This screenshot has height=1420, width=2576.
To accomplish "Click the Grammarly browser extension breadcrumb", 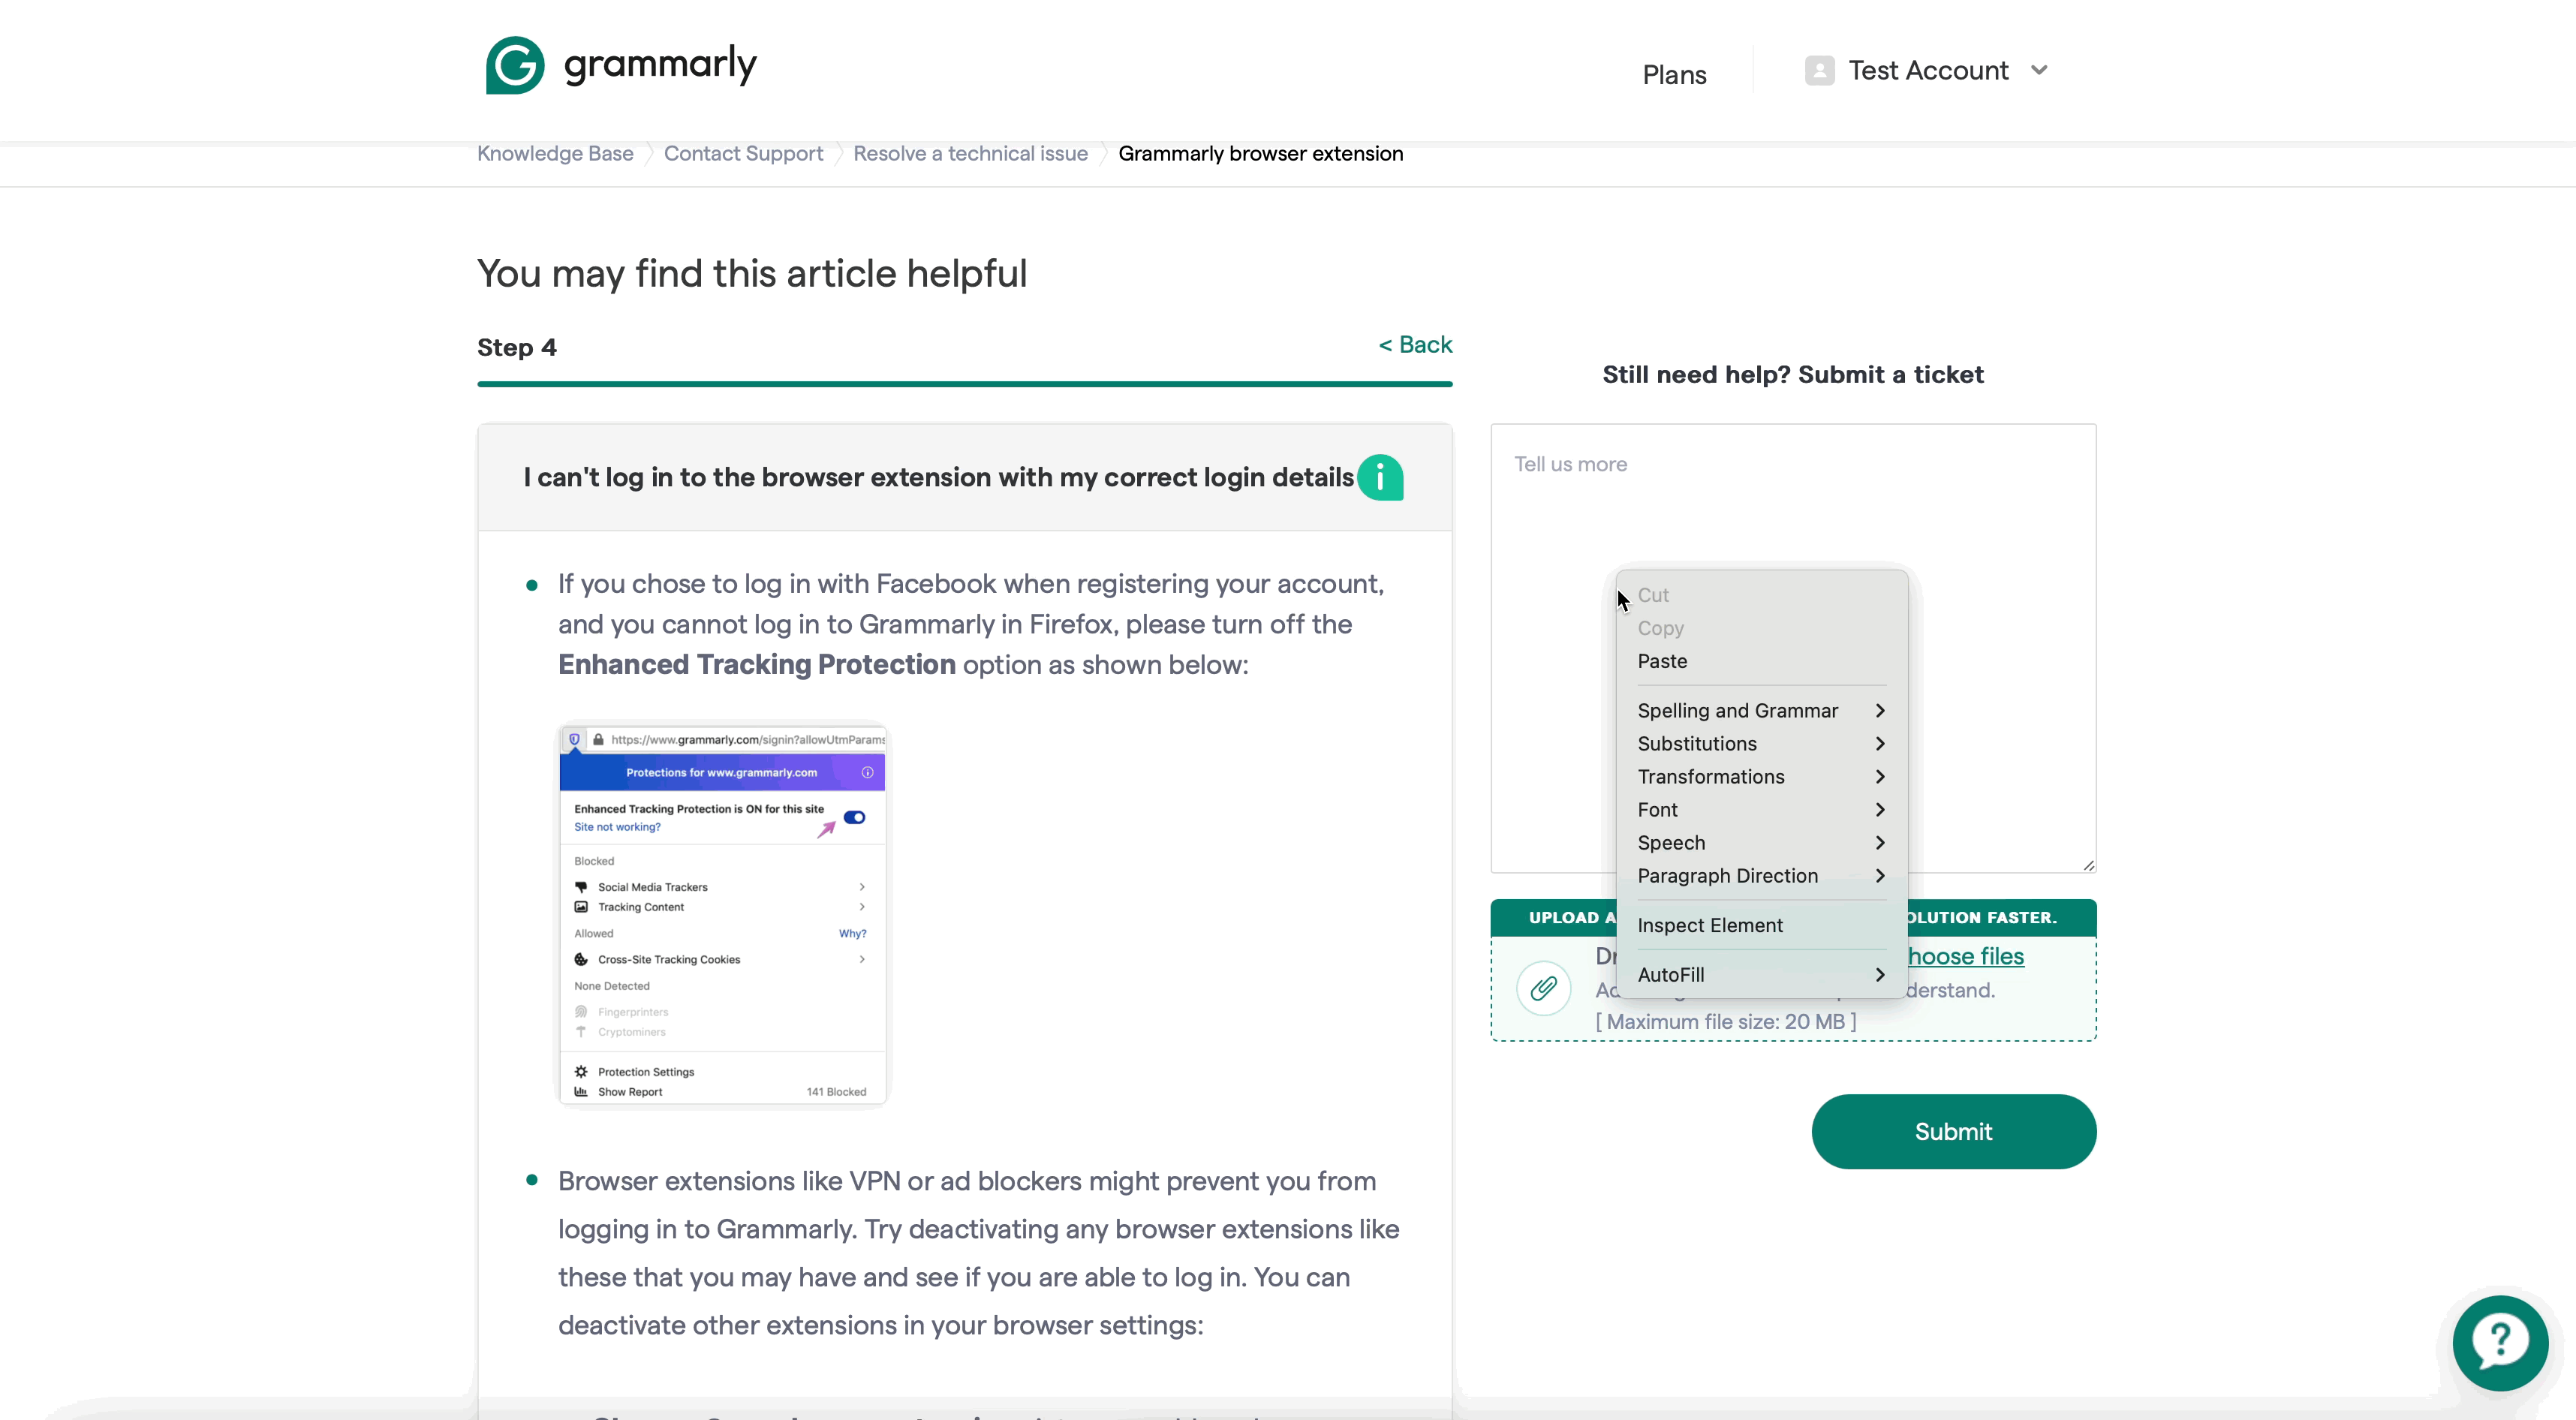I will [x=1260, y=153].
